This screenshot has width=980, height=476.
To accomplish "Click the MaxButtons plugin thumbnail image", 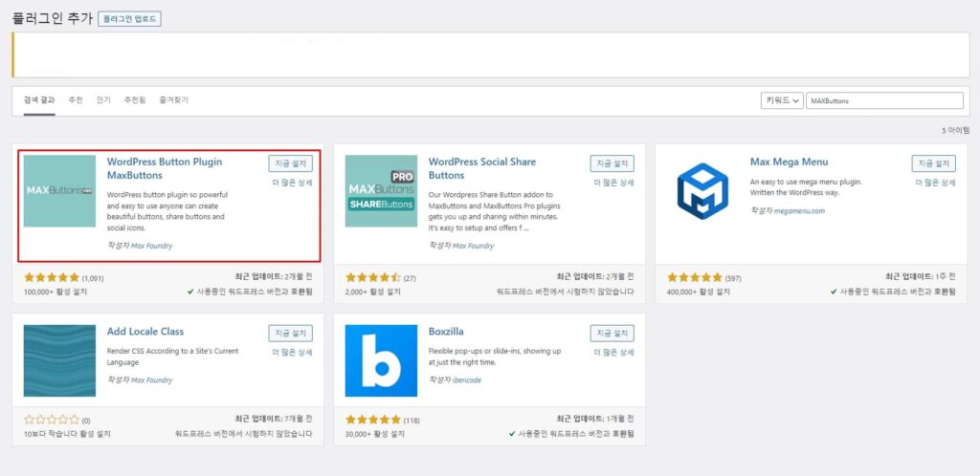I will tap(59, 191).
